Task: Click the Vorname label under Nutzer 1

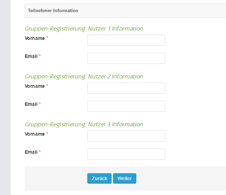Action: [x=35, y=38]
